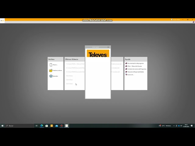Screen dimensions: 195x146
Task: Click the Acerca de icon
Action: click(126, 75)
